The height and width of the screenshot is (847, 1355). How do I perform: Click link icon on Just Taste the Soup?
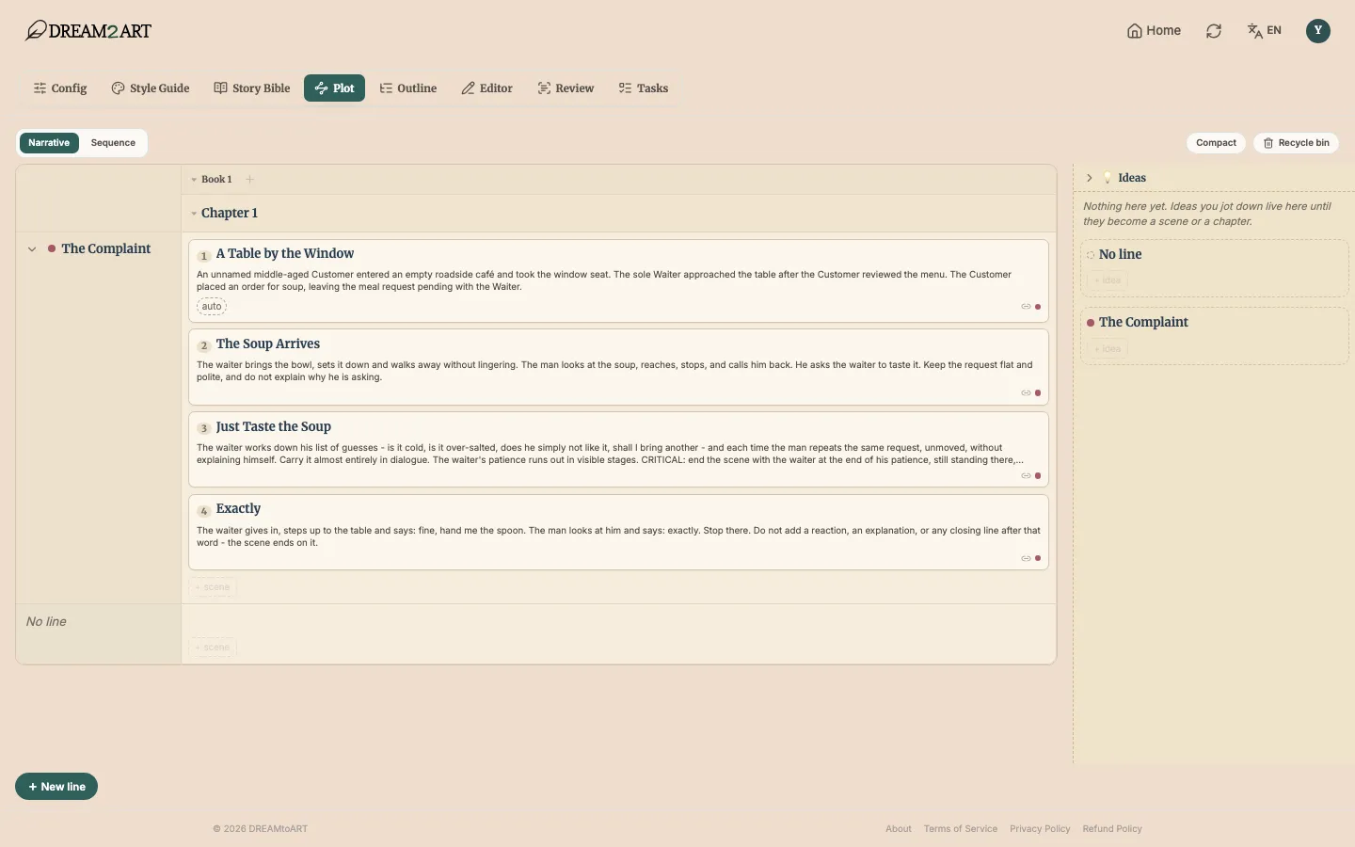point(1026,476)
